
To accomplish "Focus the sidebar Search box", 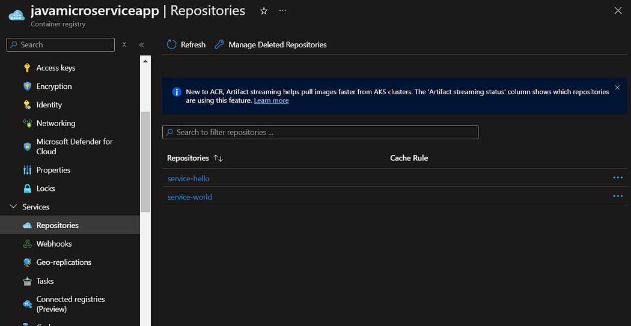I will (61, 44).
